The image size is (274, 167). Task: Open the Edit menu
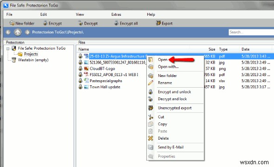tap(44, 14)
